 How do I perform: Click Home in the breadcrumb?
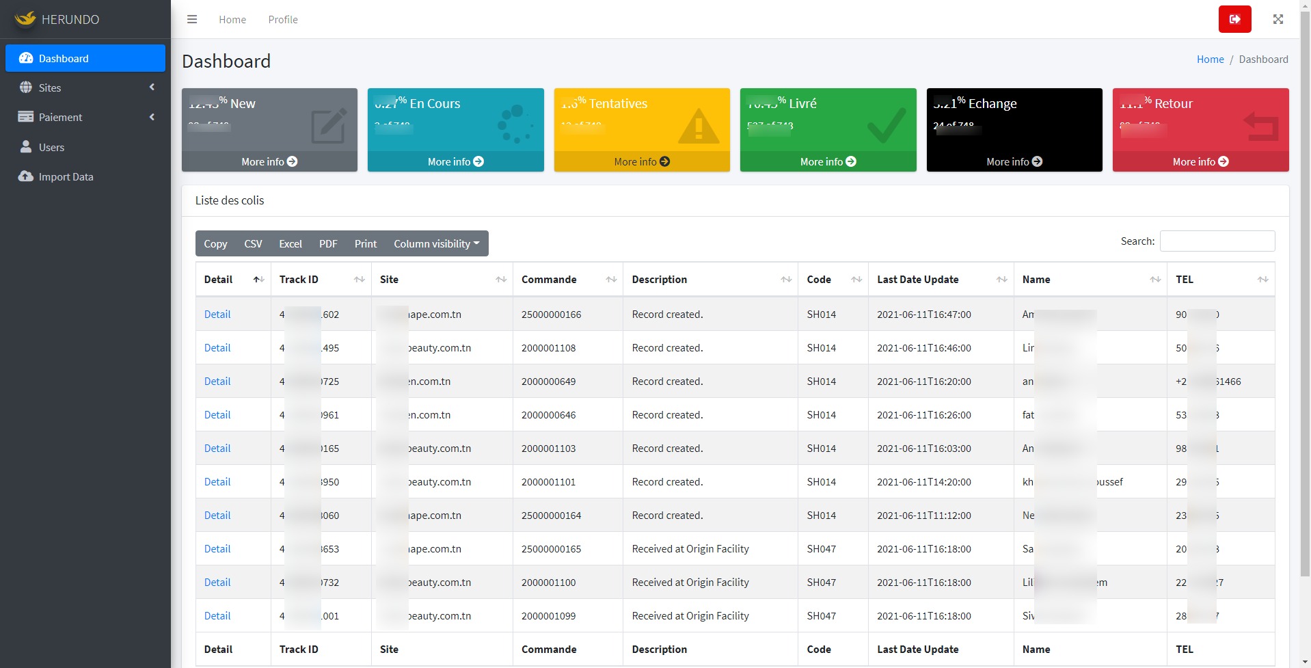[1210, 59]
